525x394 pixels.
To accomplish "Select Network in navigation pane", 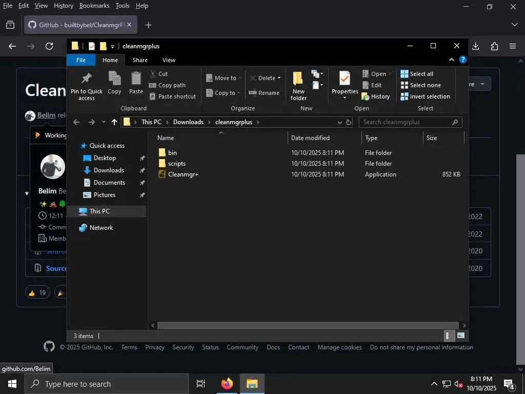I will tap(101, 228).
